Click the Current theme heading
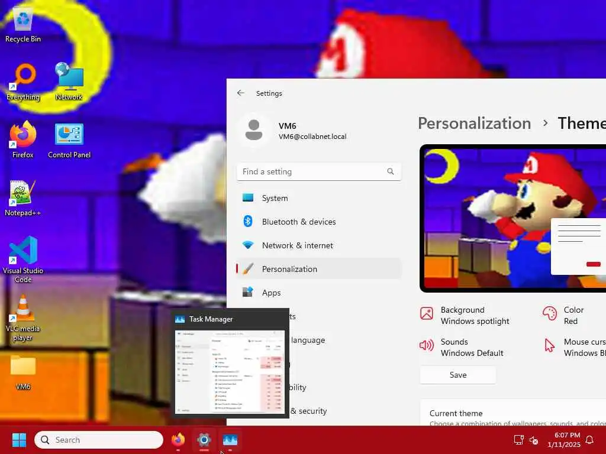Image resolution: width=606 pixels, height=454 pixels. [x=456, y=413]
